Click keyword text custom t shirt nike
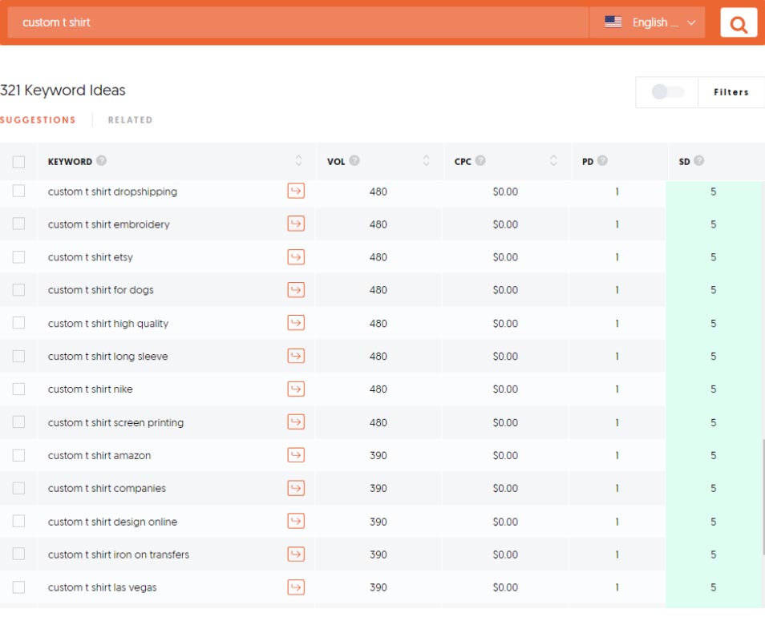The image size is (765, 617). coord(91,389)
